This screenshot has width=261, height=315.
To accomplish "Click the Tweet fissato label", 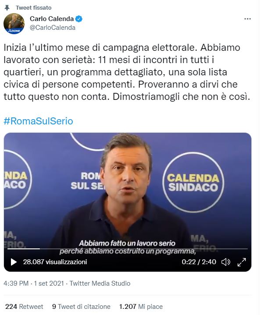I will click(x=34, y=8).
